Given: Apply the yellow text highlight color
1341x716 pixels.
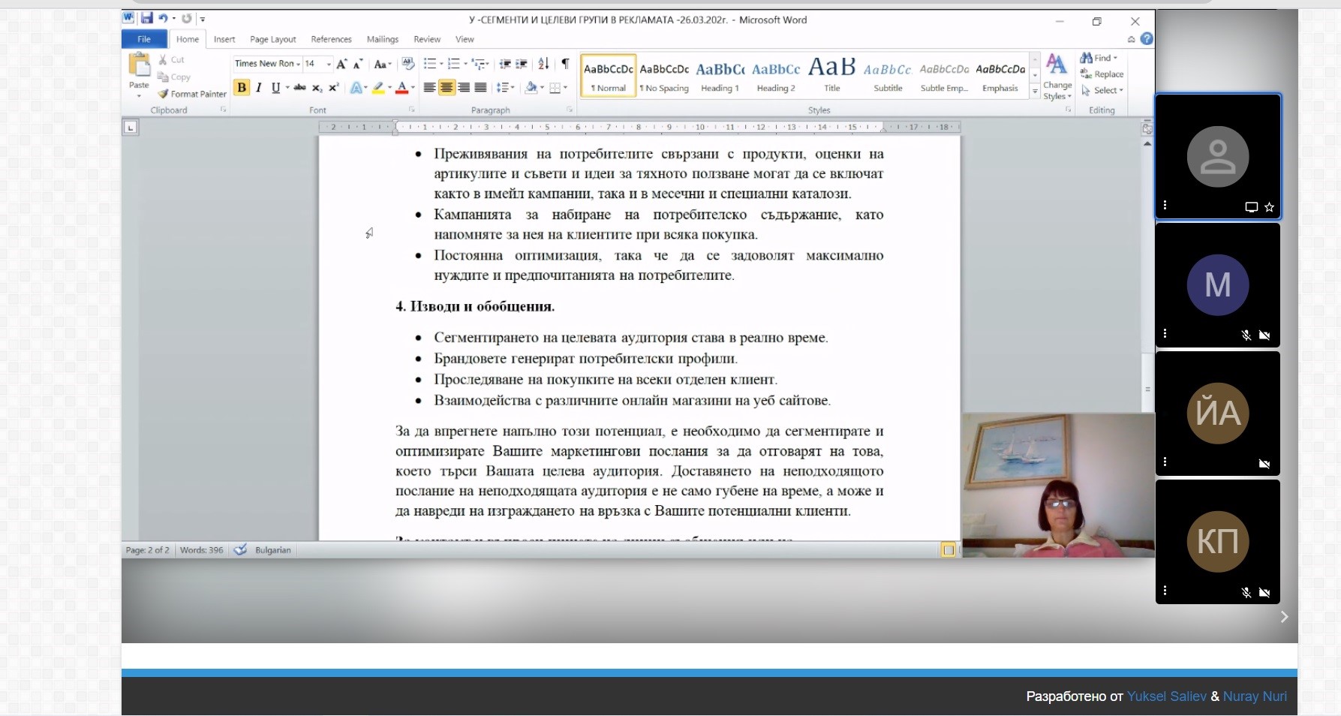Looking at the screenshot, I should pos(378,88).
